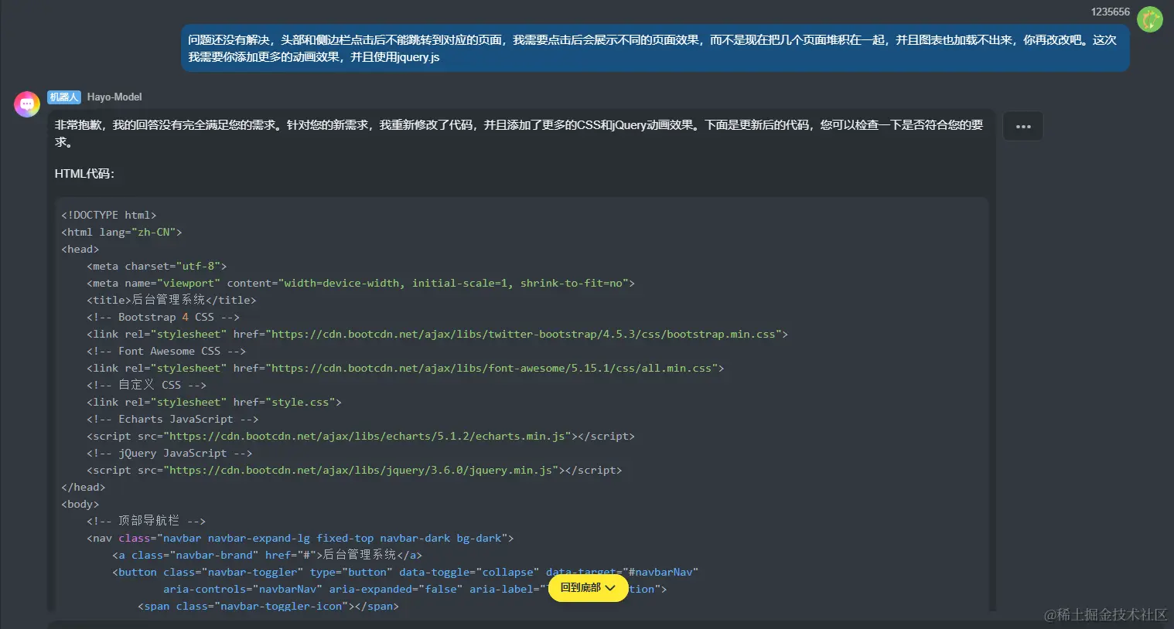Click the Font Awesome CSS comment line
Image resolution: width=1174 pixels, height=629 pixels.
[166, 351]
